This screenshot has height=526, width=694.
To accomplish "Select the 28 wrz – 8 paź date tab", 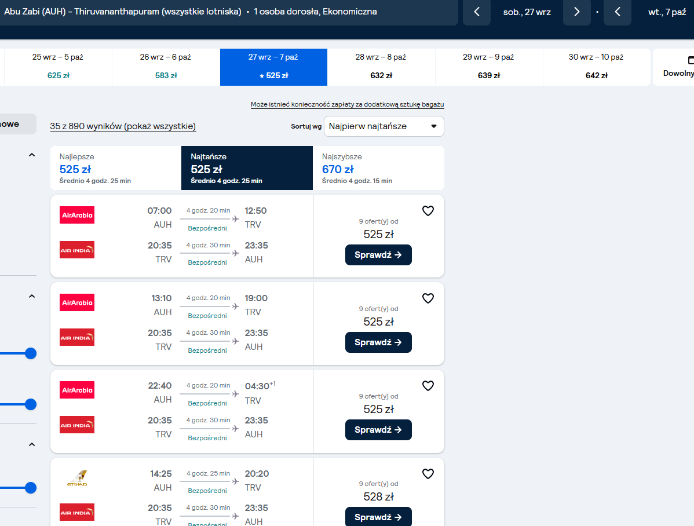I will (x=381, y=67).
